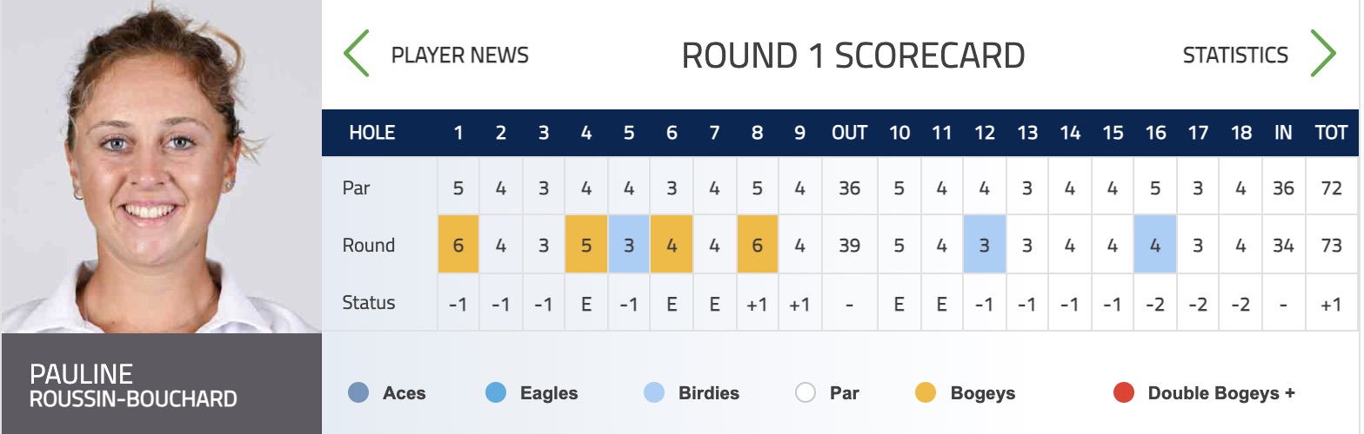Click the green left arrow beside Player News
This screenshot has width=1364, height=434.
[x=357, y=54]
